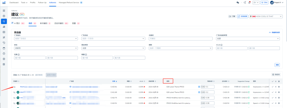This screenshot has width=287, height=108.
Task: Click the sparkle search icon in header
Action: [245, 3]
